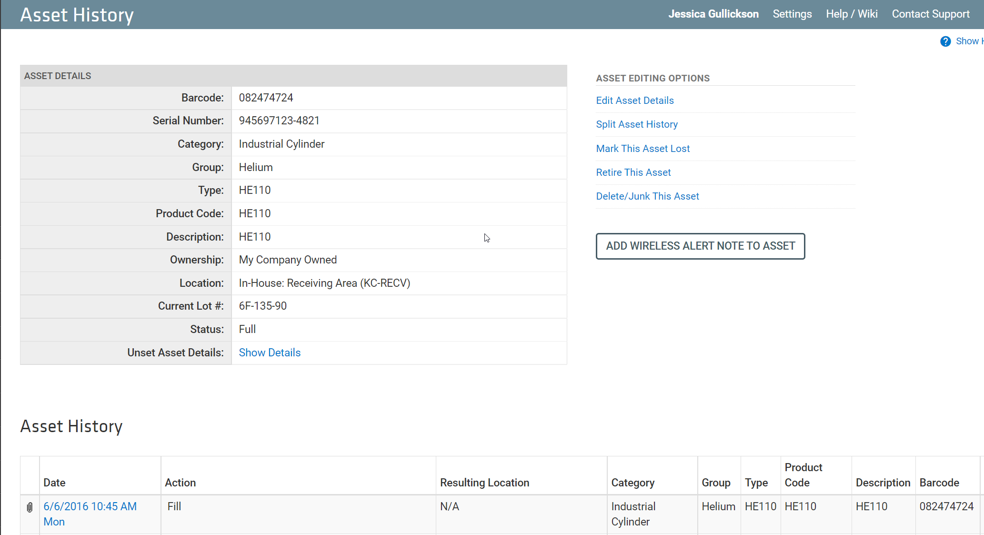
Task: Click Split Asset History link
Action: click(x=637, y=124)
